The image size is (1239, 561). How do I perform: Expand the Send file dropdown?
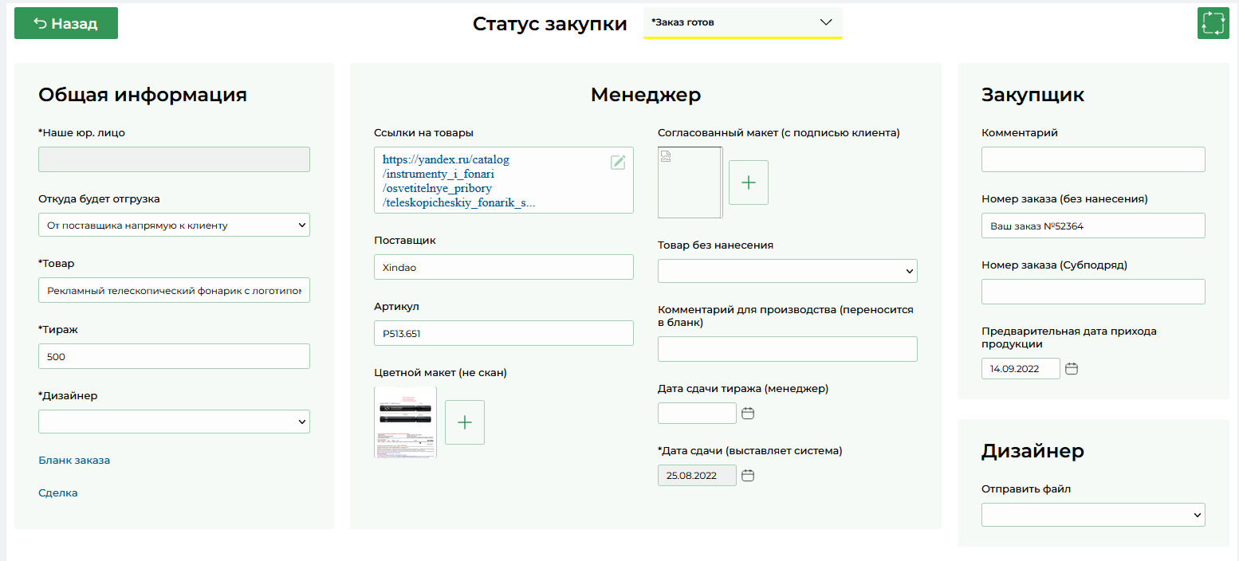point(1093,516)
